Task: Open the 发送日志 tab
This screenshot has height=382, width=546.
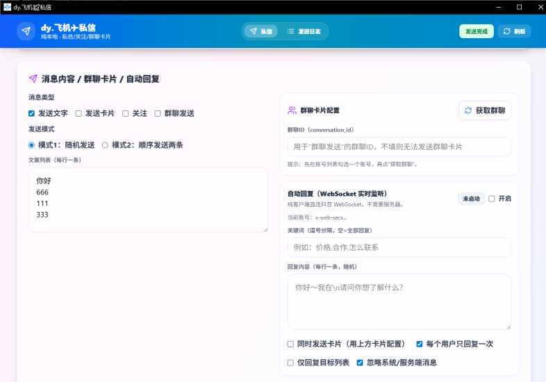Action: click(x=304, y=31)
